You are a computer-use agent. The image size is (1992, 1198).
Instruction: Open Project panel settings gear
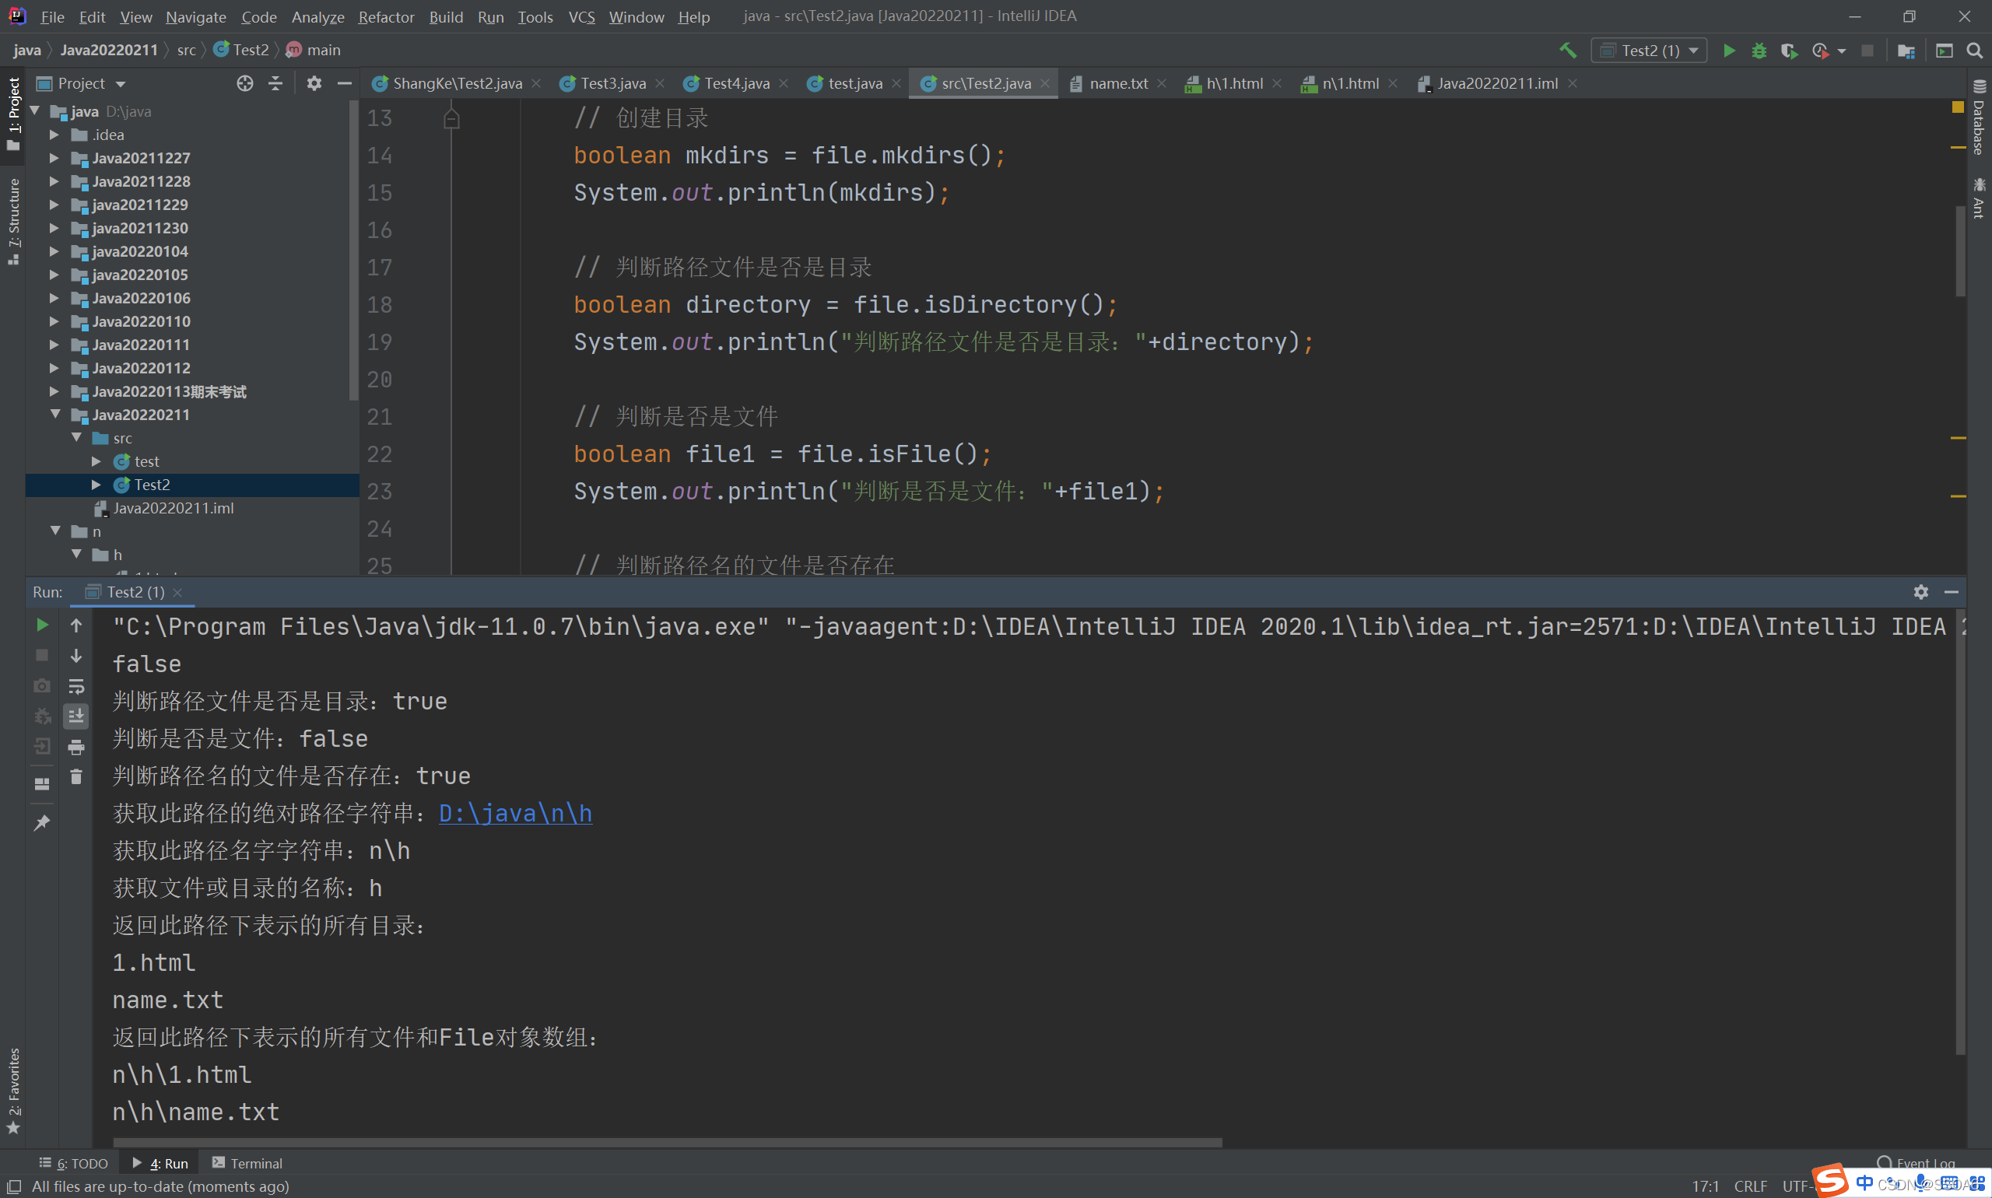point(314,83)
